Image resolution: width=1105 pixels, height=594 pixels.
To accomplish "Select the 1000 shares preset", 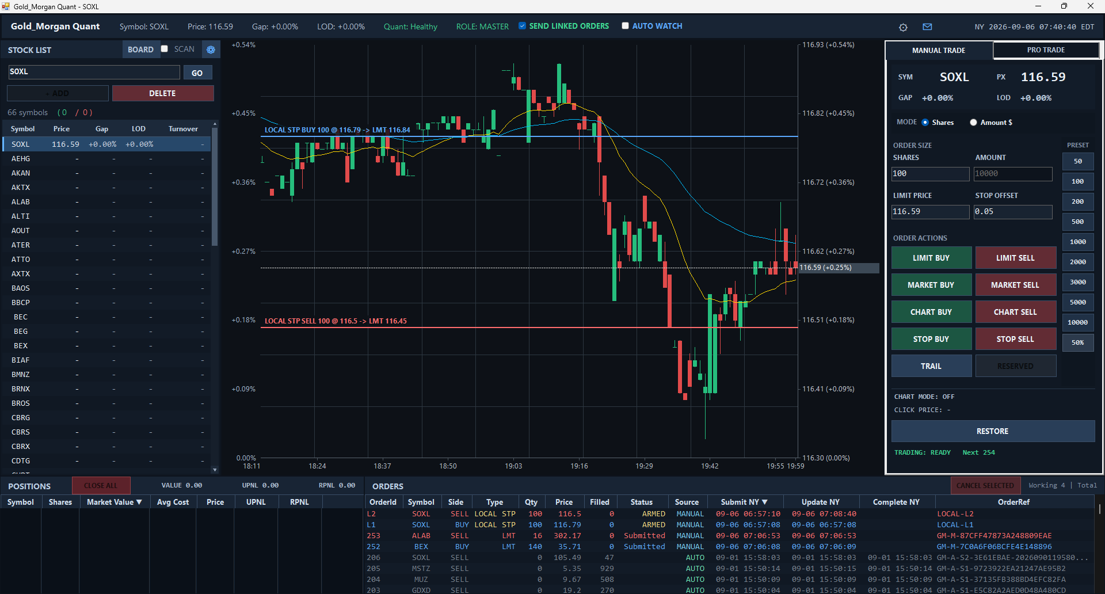I will tap(1077, 242).
